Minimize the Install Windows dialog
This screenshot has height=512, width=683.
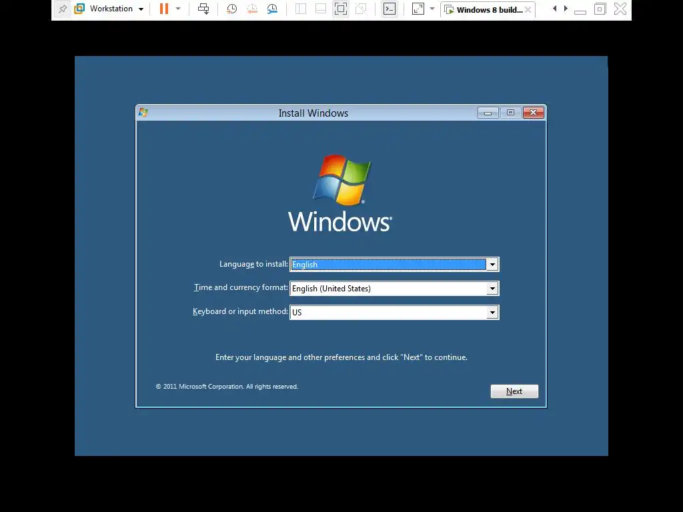(488, 113)
